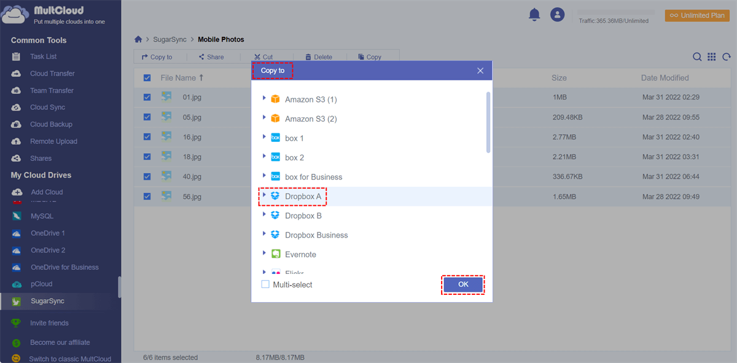Viewport: 737px width, 363px height.
Task: Uncheck the 18.jpg checkbox
Action: 147,157
